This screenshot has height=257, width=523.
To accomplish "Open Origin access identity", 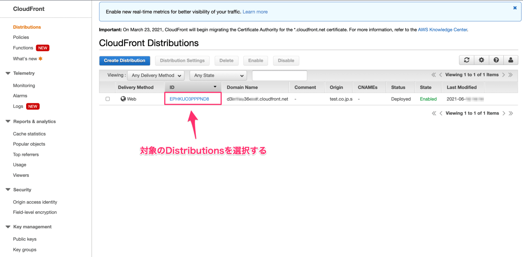I will coord(35,202).
